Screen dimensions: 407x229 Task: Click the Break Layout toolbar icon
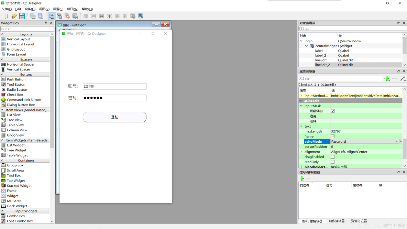[133, 16]
